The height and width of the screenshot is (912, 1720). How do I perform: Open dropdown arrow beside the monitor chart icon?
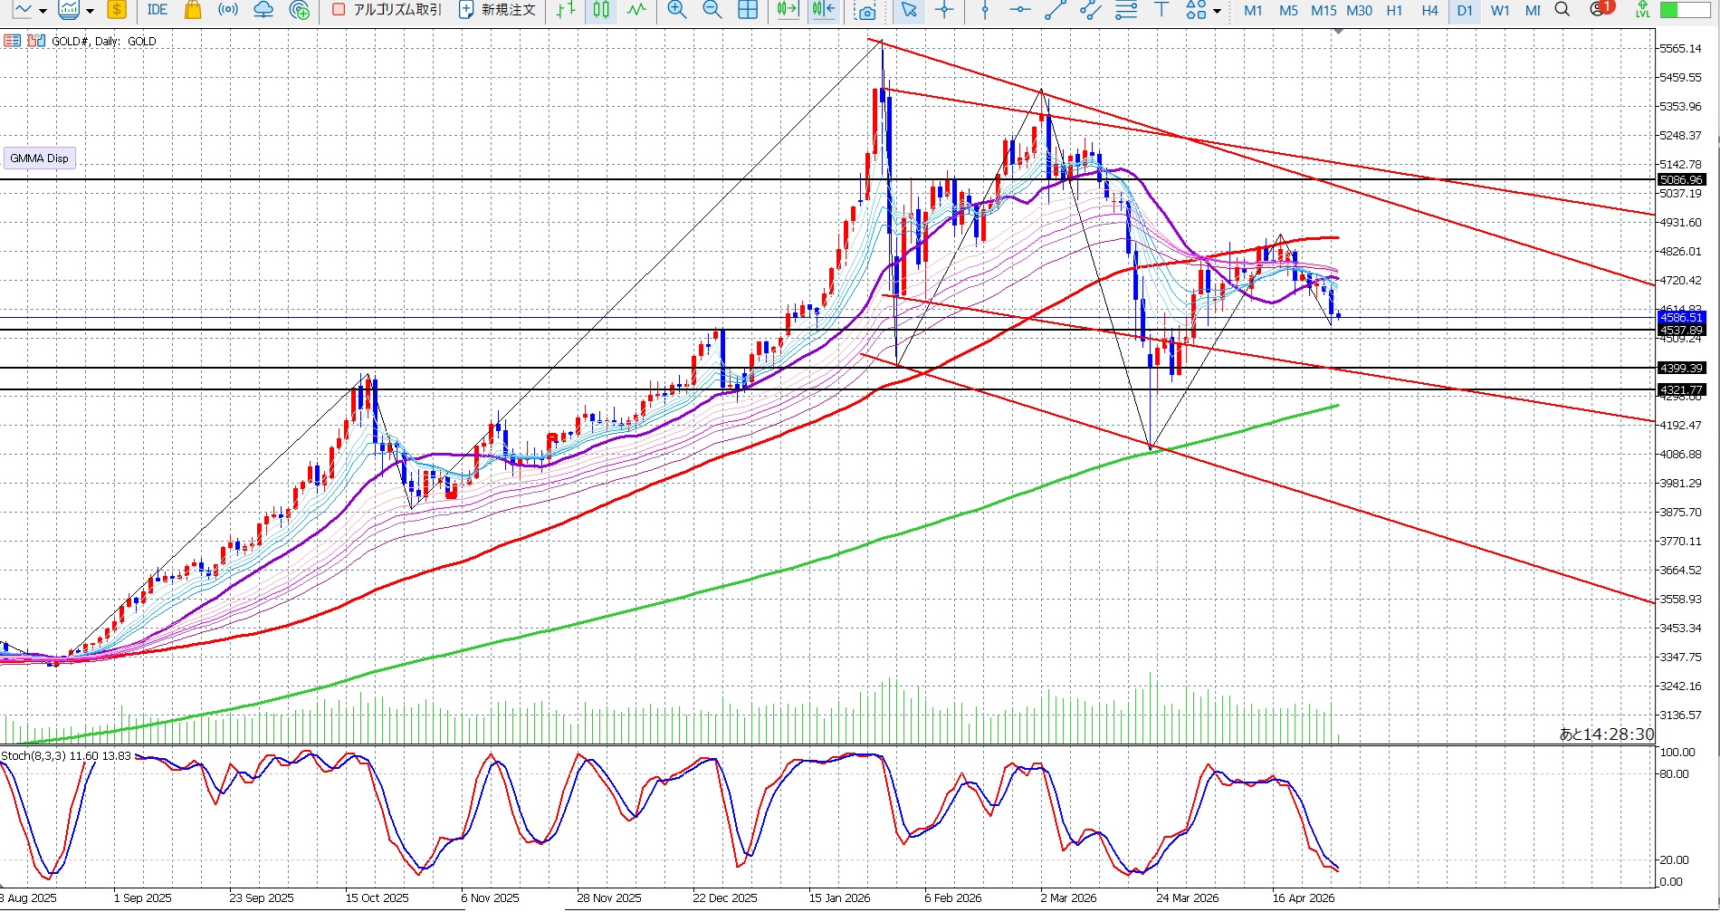click(x=90, y=11)
